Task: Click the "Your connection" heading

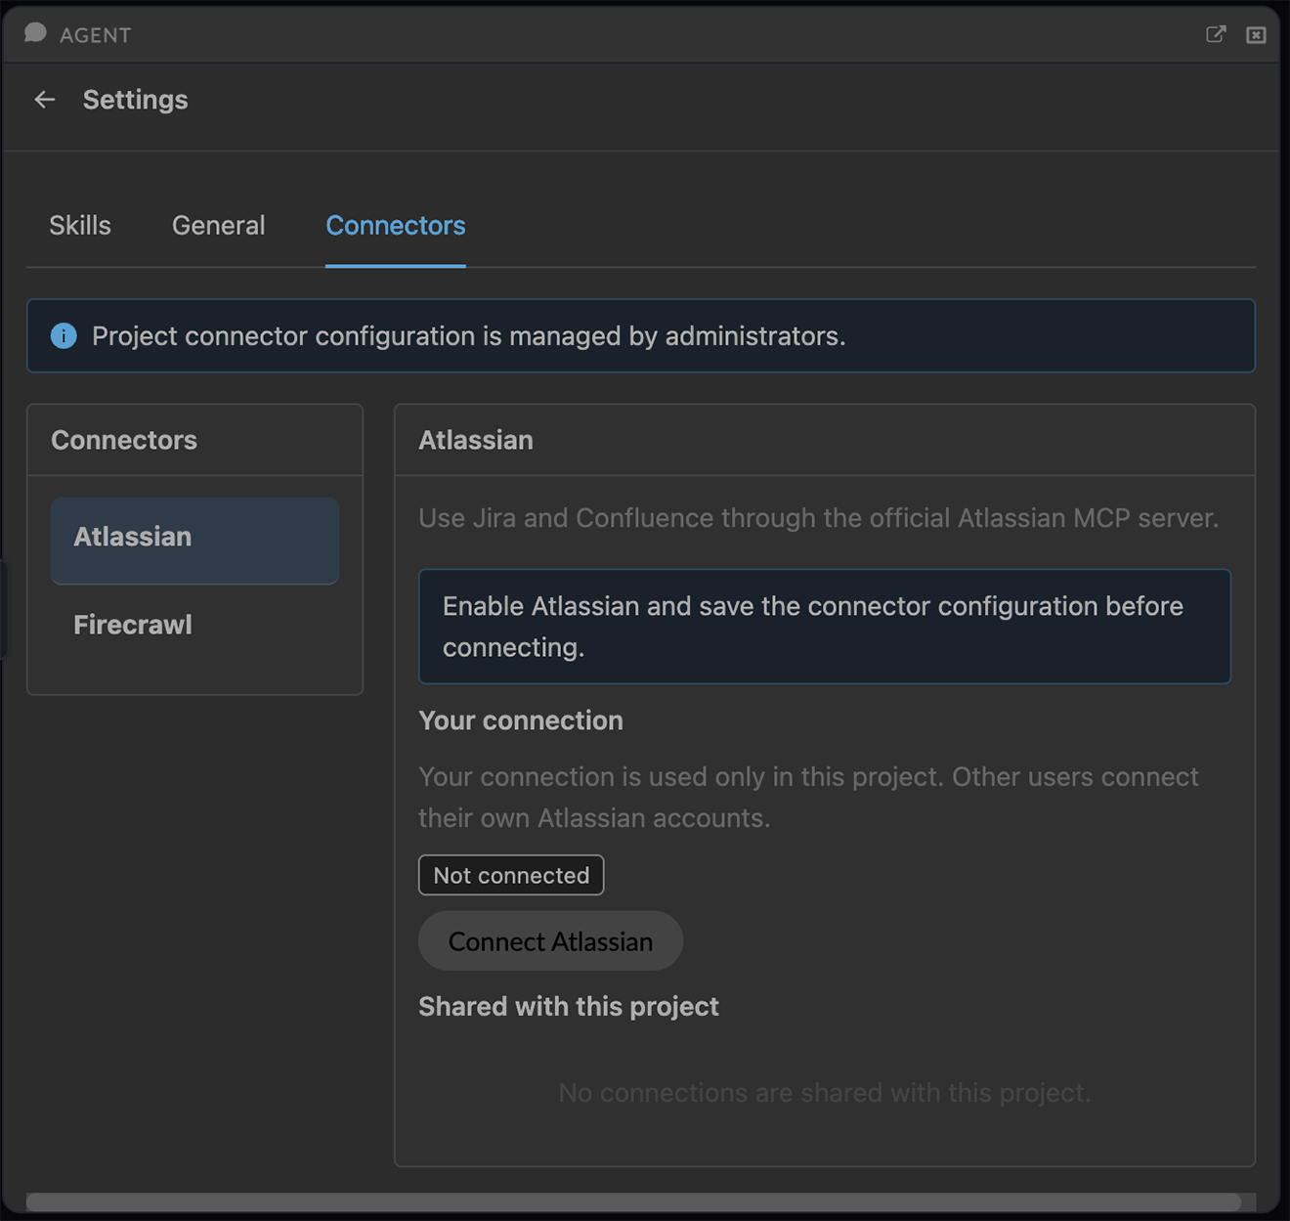Action: pyautogui.click(x=521, y=720)
